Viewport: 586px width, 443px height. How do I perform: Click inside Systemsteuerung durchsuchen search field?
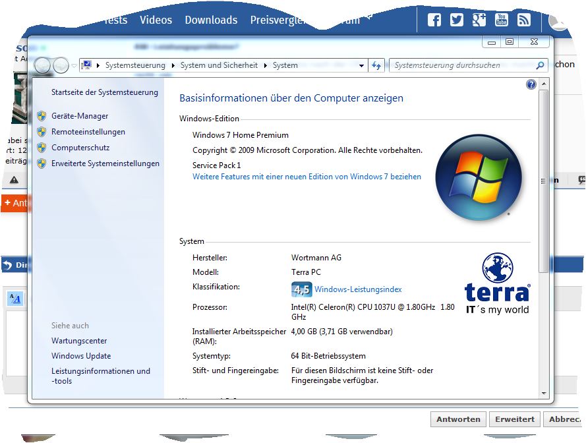pos(463,65)
